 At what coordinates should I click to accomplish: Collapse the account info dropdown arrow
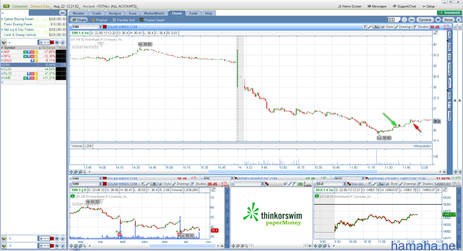pyautogui.click(x=3, y=13)
